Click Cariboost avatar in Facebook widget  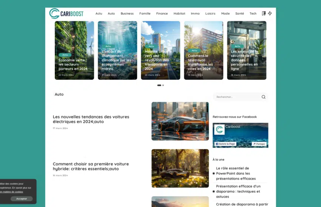click(219, 129)
